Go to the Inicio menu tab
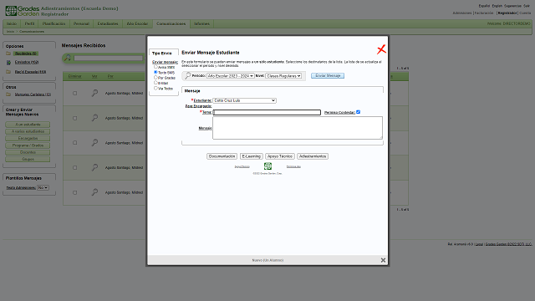The height and width of the screenshot is (301, 535). click(12, 23)
